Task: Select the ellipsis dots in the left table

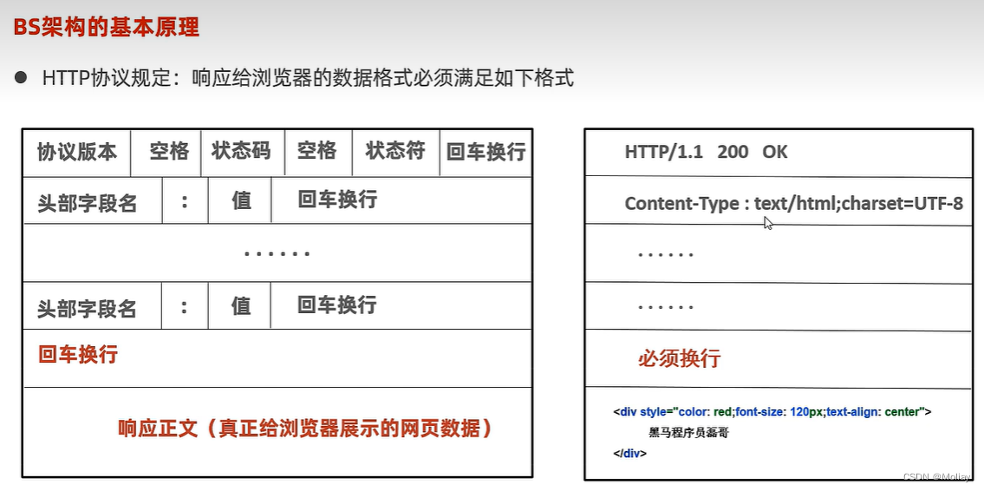Action: (277, 254)
